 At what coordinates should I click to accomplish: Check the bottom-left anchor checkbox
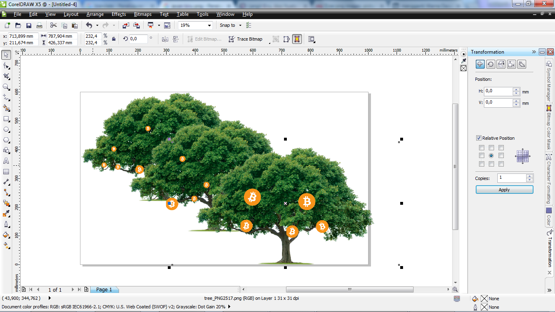click(482, 164)
